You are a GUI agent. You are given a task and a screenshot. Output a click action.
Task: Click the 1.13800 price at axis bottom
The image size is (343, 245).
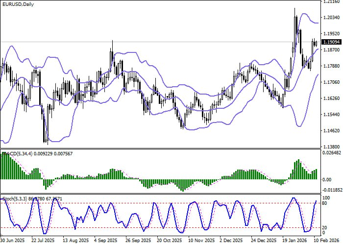pyautogui.click(x=332, y=147)
